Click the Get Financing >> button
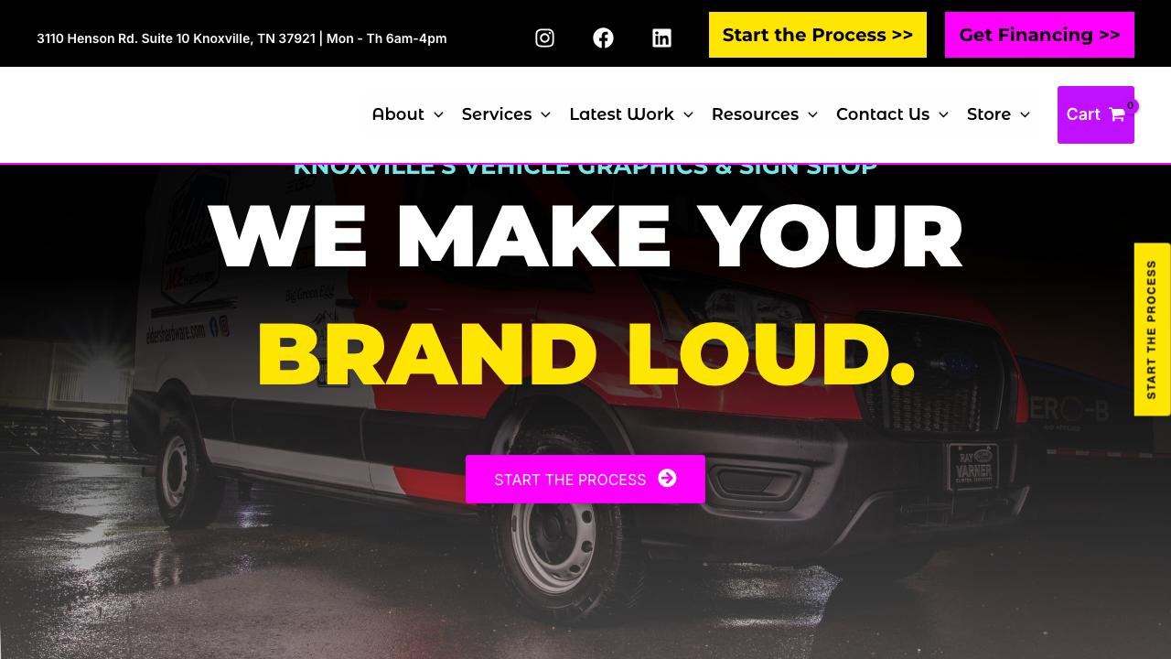 (1039, 35)
